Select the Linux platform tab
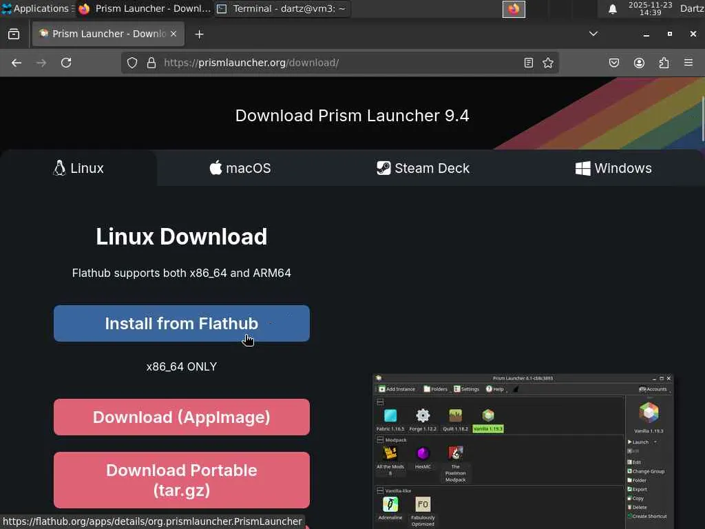Image resolution: width=705 pixels, height=529 pixels. pyautogui.click(x=78, y=168)
